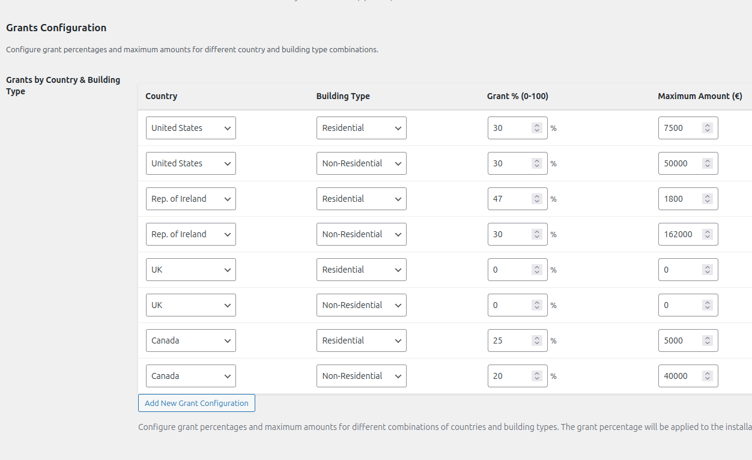Open the UK Residential country dropdown
This screenshot has height=460, width=752.
click(190, 269)
